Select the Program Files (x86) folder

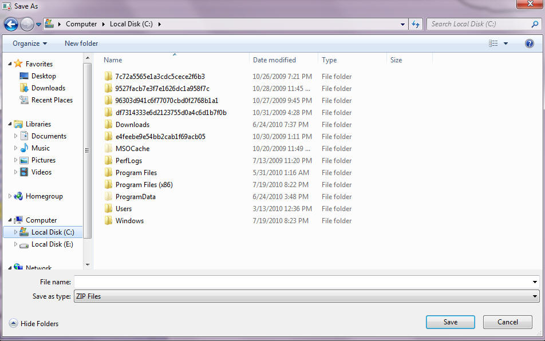(x=144, y=185)
